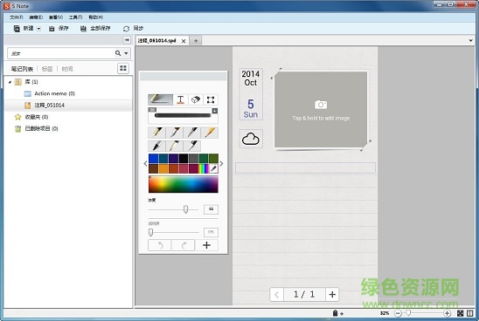Viewport: 479px width, 321px height.
Task: Collapse the 库 (1) tree node arrow
Action: 10,82
